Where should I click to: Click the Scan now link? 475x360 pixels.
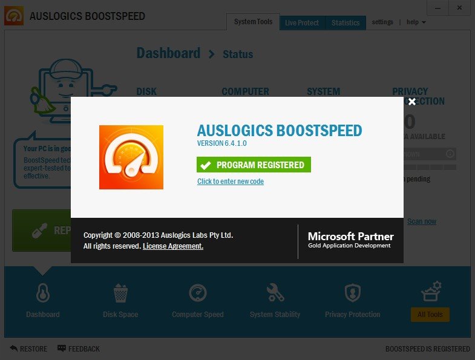pyautogui.click(x=422, y=221)
